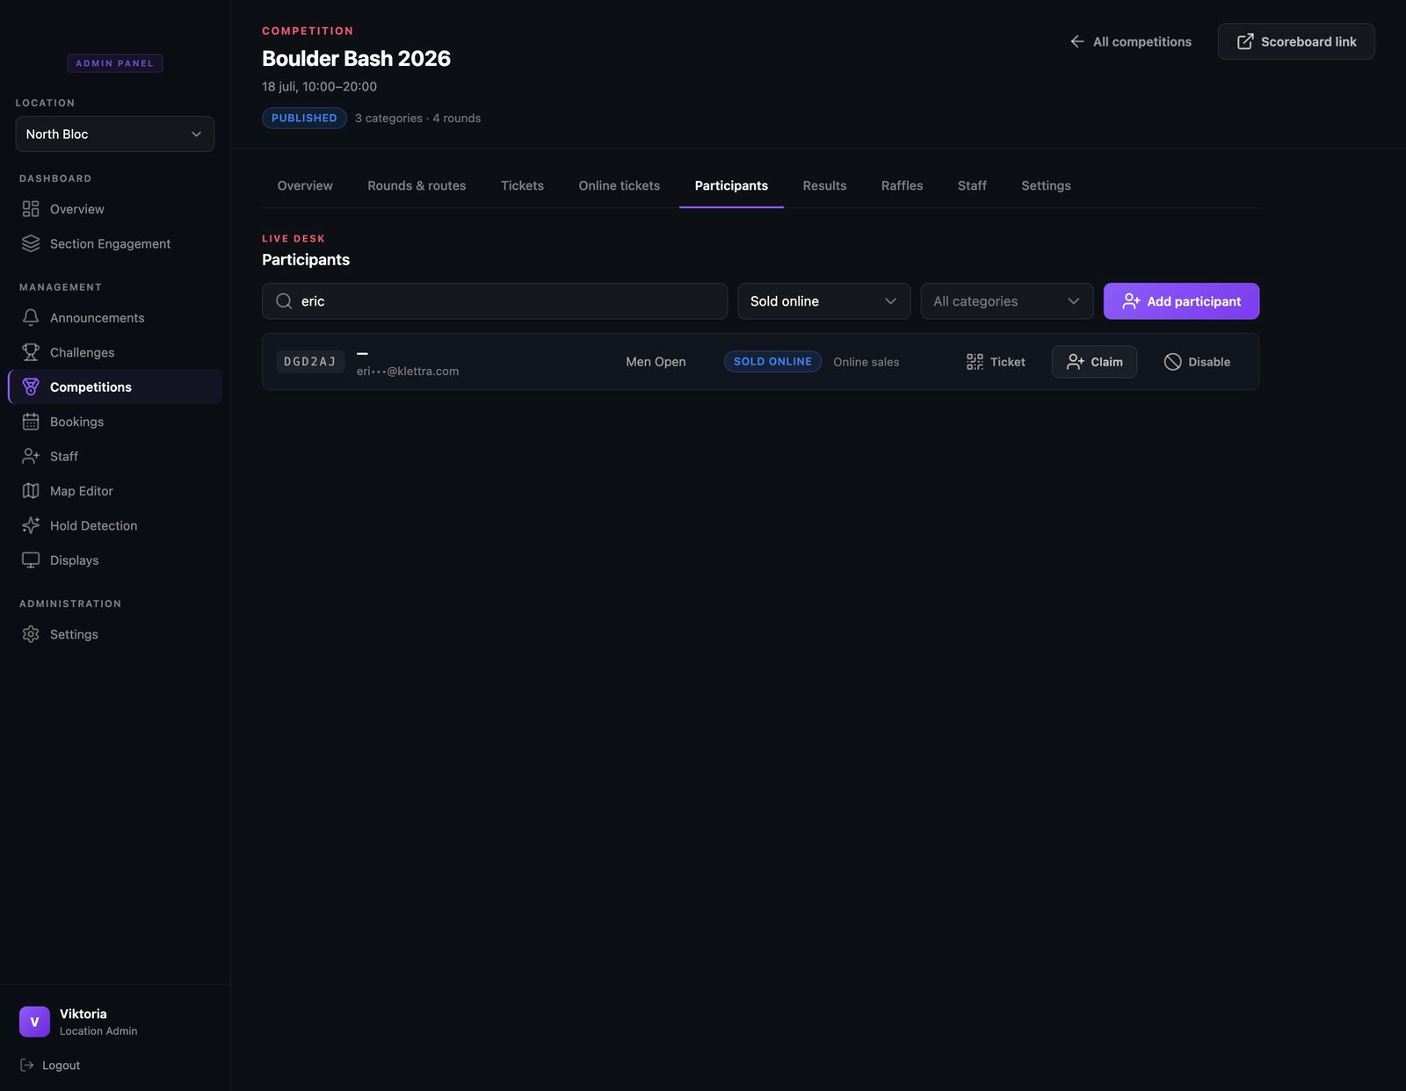Open the competition Staff tab

(972, 185)
